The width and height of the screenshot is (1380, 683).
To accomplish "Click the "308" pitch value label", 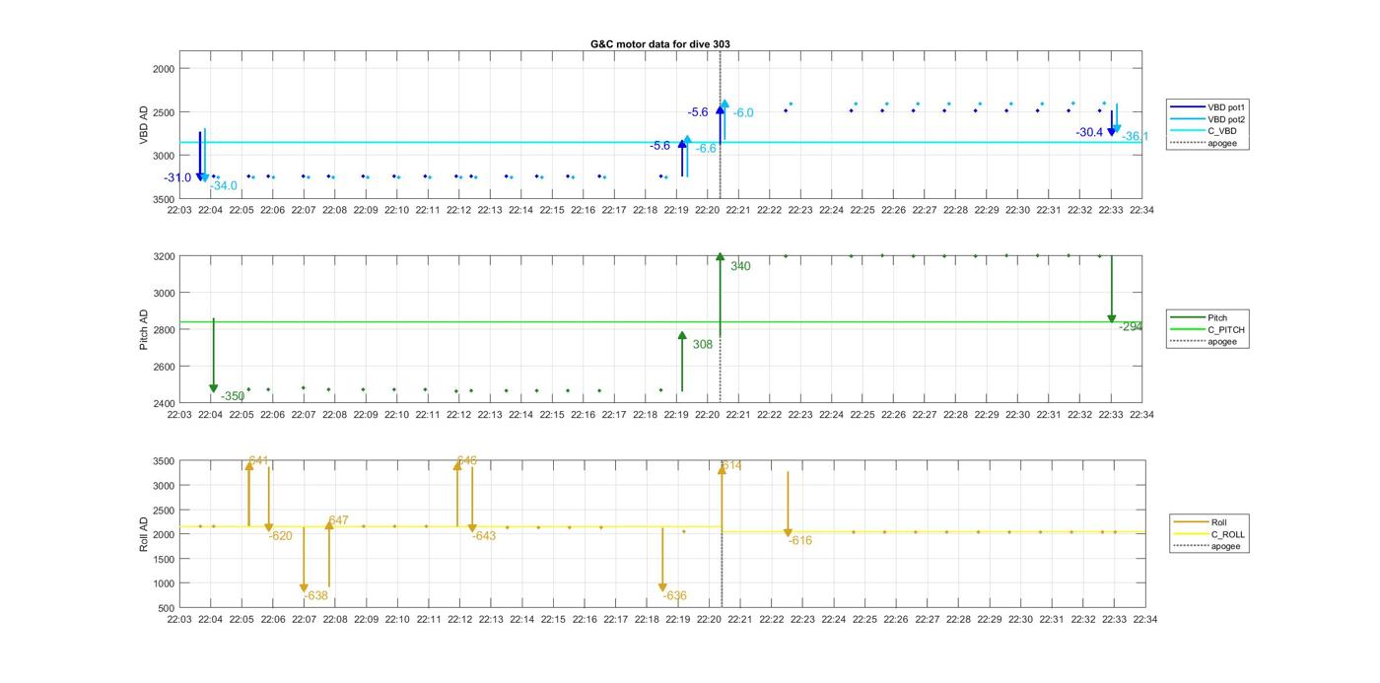I will (x=702, y=345).
